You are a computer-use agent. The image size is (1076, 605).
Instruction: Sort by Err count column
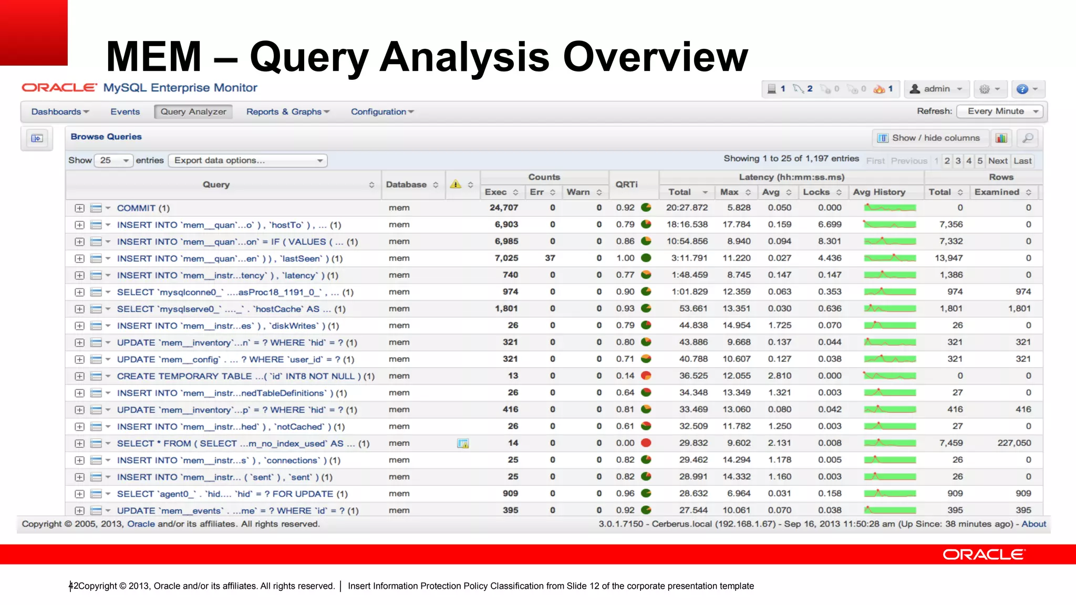pos(543,192)
